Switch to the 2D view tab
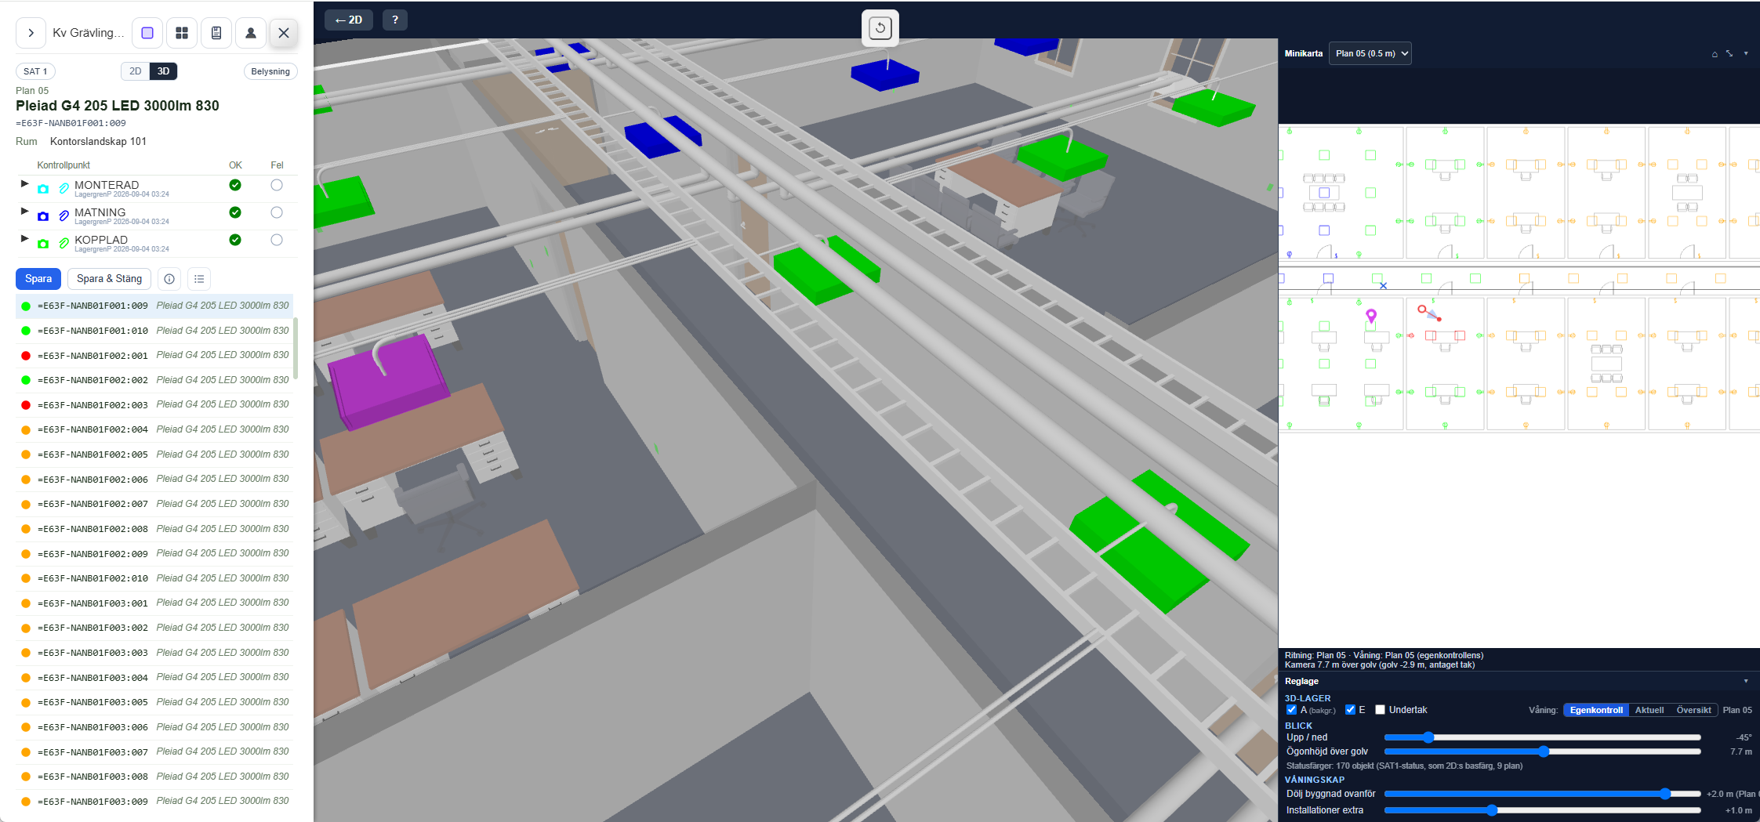This screenshot has width=1760, height=822. pos(135,71)
